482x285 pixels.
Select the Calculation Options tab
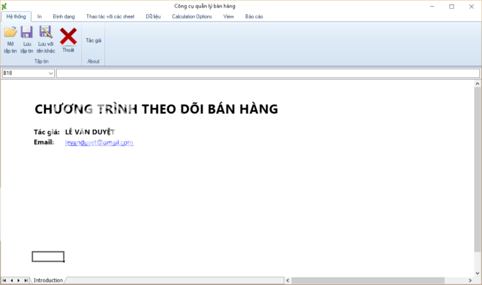pos(192,16)
